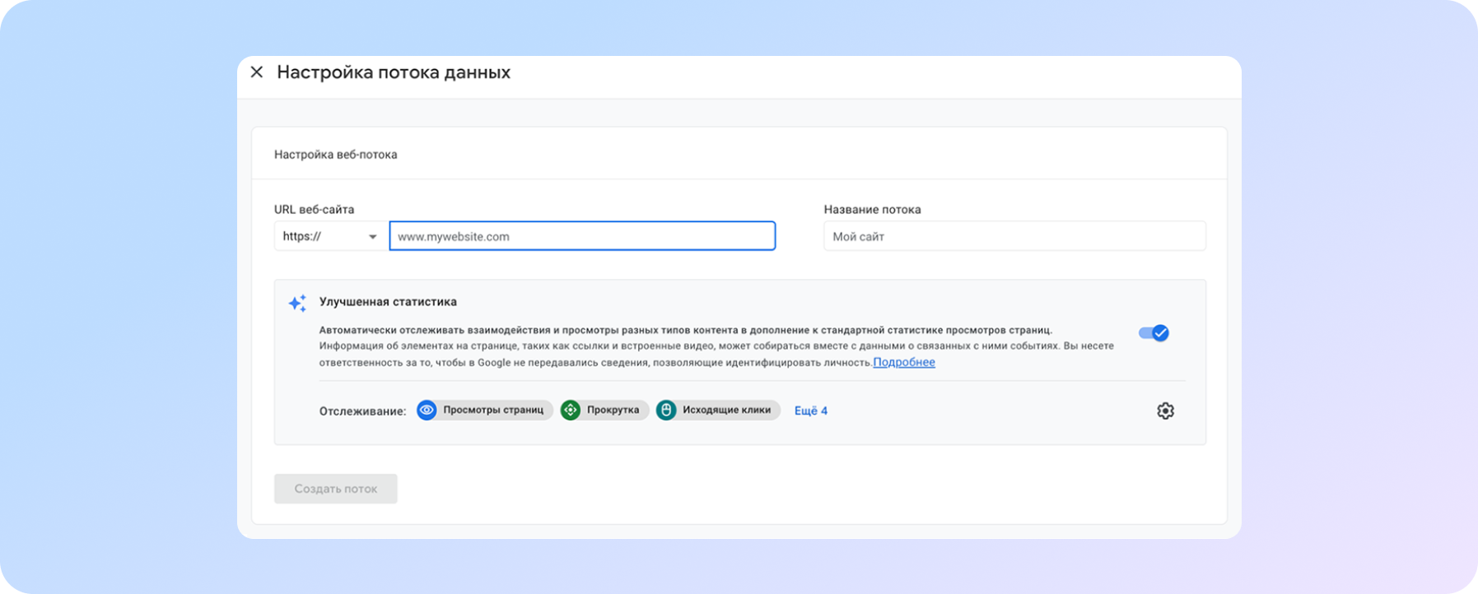Click the blue eye page views icon
This screenshot has height=594, width=1478.
[427, 410]
